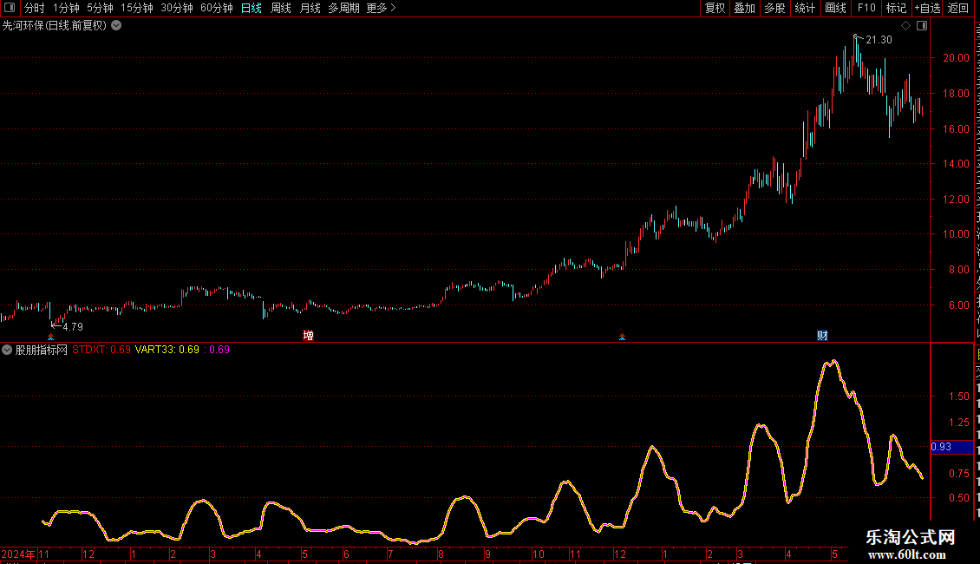Switch to 60分钟 period
Viewport: 980px width, 564px height.
pos(216,8)
